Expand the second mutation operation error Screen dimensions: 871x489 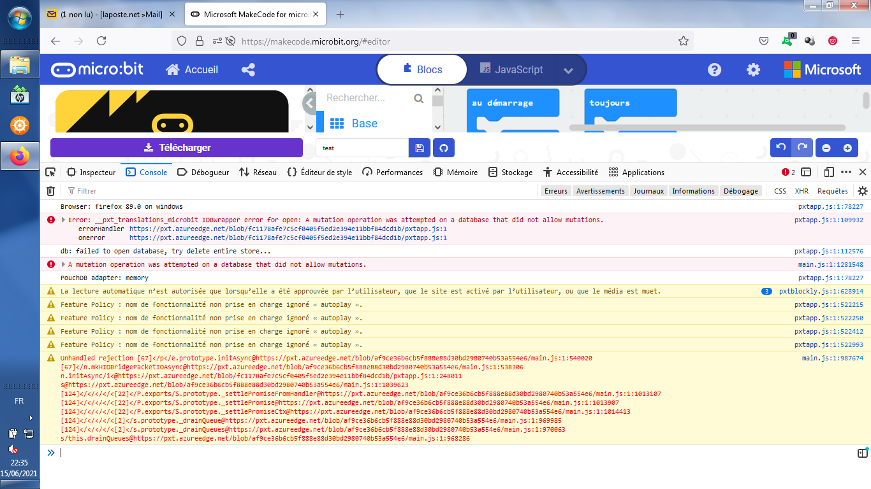(x=62, y=265)
